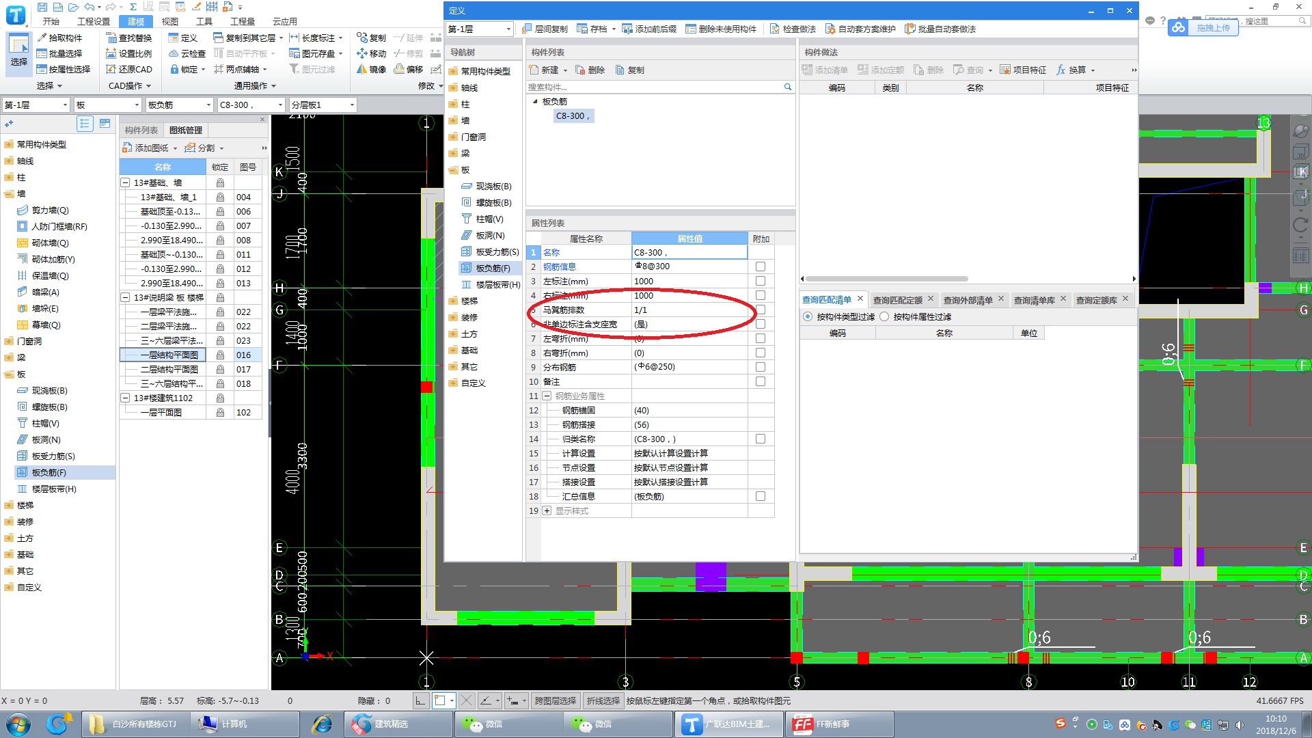Click 设置比例 scale setting tool
Image resolution: width=1312 pixels, height=738 pixels.
pos(128,53)
